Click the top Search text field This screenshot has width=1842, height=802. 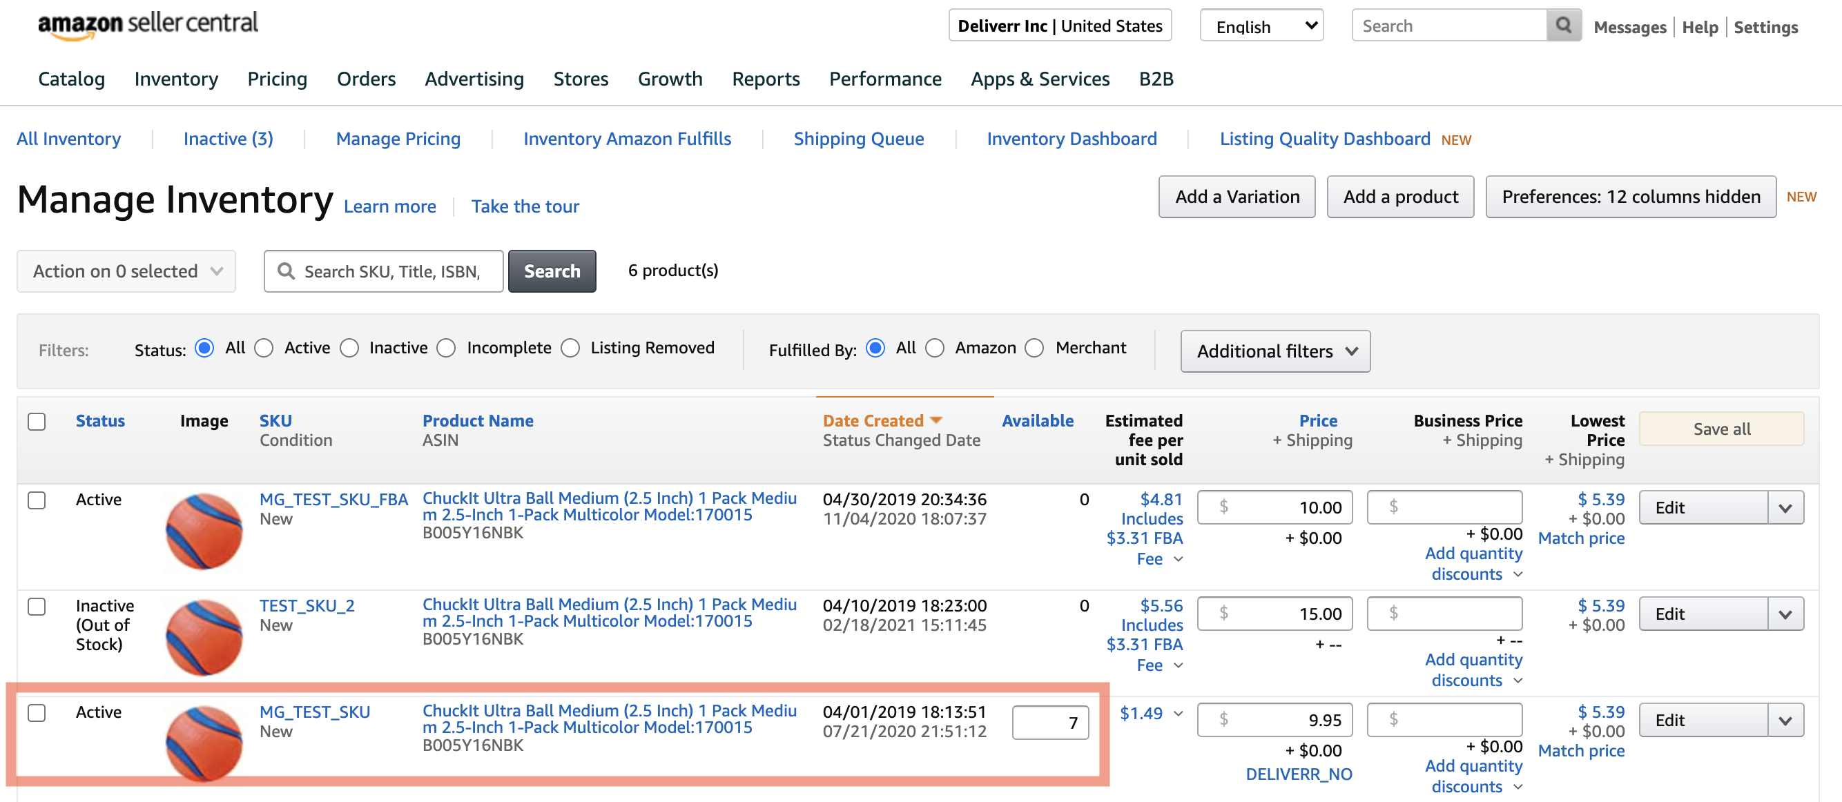pos(1449,26)
